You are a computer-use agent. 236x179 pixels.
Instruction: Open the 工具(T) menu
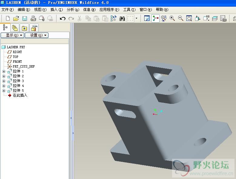(x=129, y=10)
